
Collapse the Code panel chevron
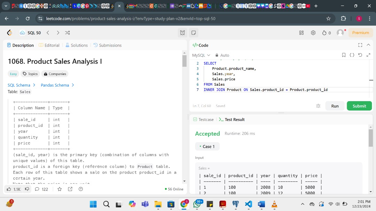(368, 45)
